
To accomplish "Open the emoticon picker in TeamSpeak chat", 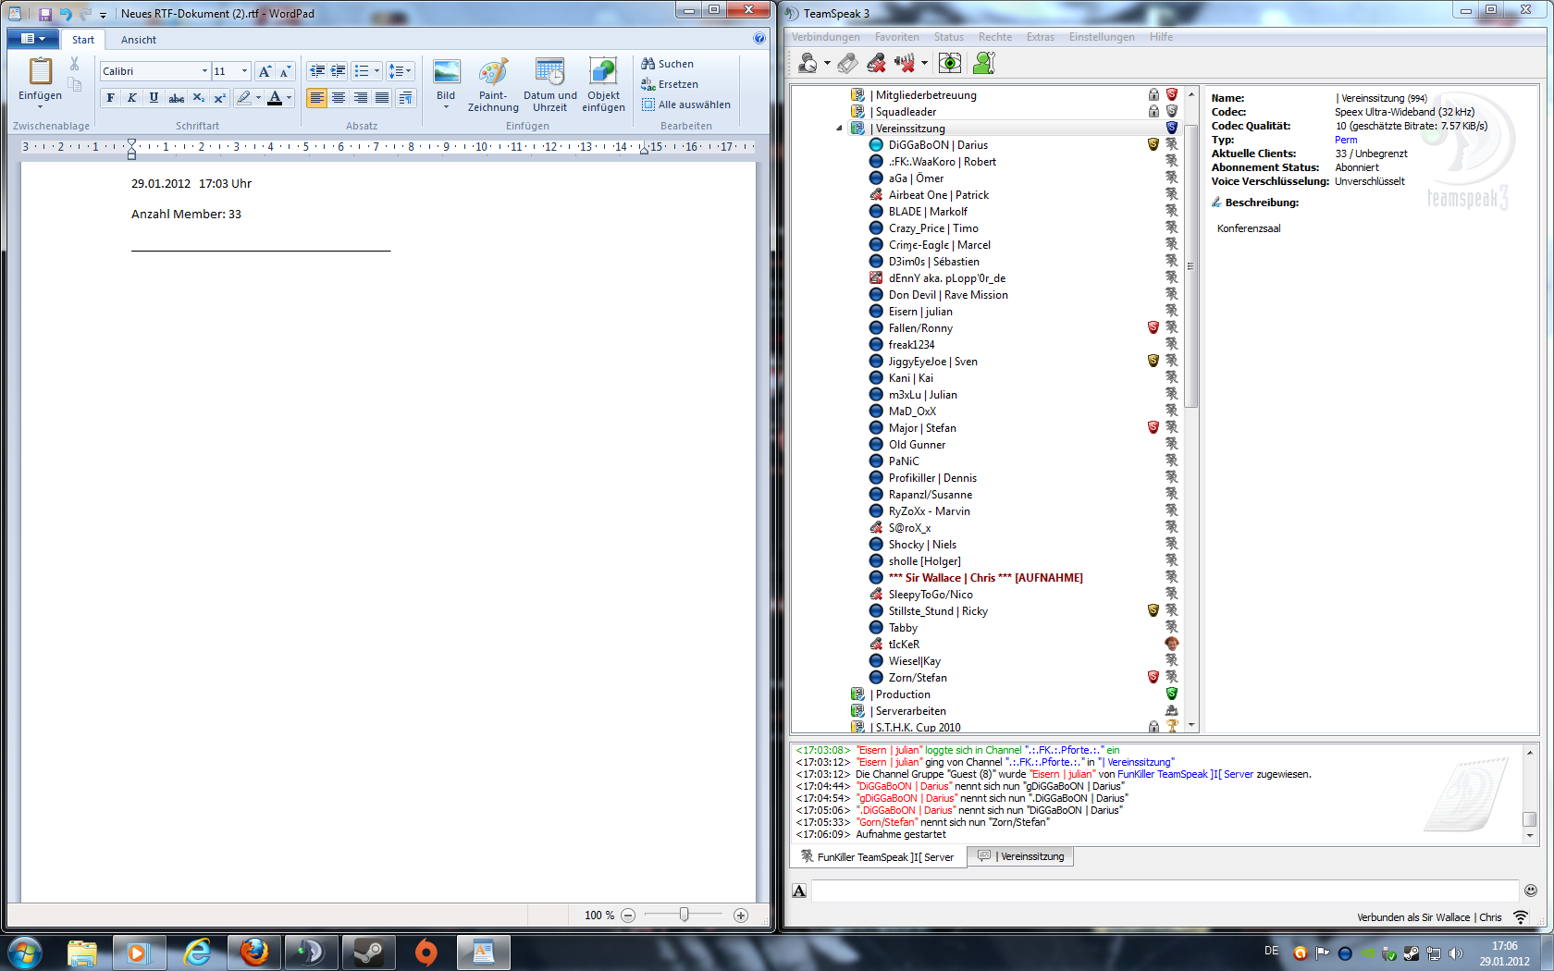I will tap(1531, 891).
